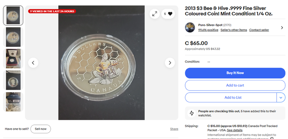
Task: View the box barcode label thumbnail
Action: pos(13,102)
